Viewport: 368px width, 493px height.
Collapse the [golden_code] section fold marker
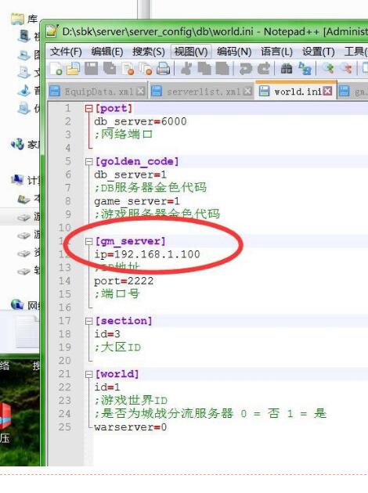pyautogui.click(x=89, y=162)
